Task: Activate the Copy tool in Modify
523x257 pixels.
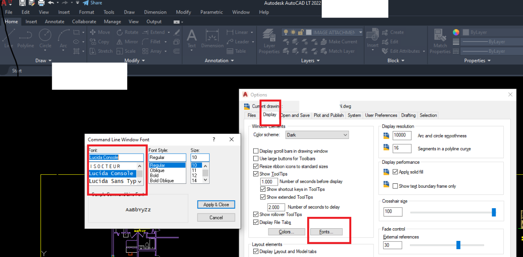Action: 99,42
